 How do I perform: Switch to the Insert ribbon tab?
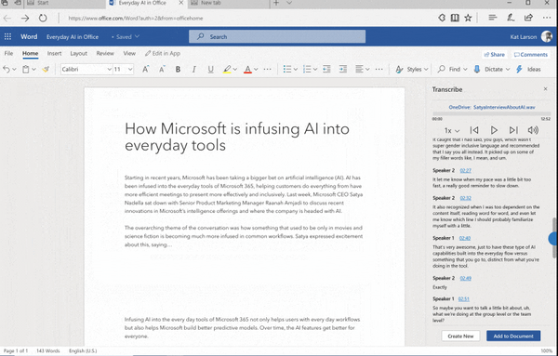point(54,53)
